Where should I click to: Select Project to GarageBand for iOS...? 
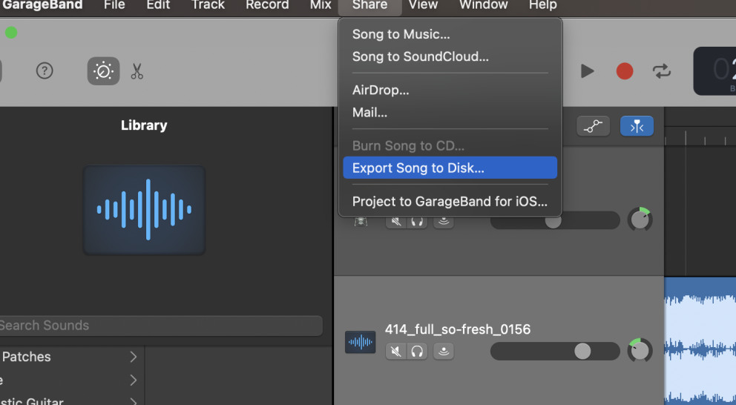tap(450, 201)
